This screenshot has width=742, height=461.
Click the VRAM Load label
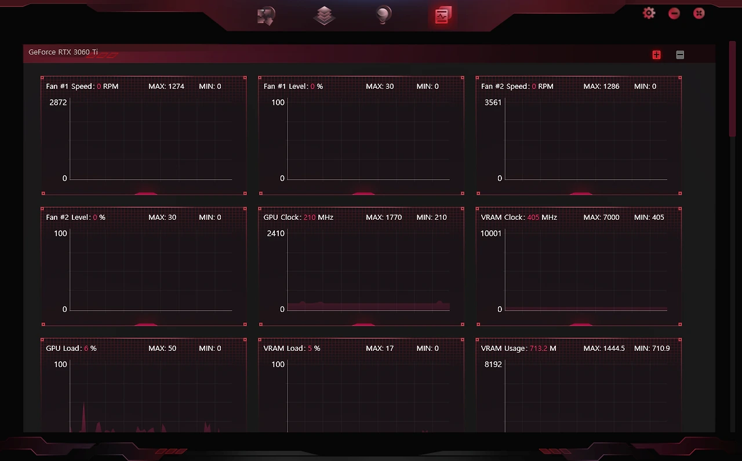pyautogui.click(x=285, y=349)
